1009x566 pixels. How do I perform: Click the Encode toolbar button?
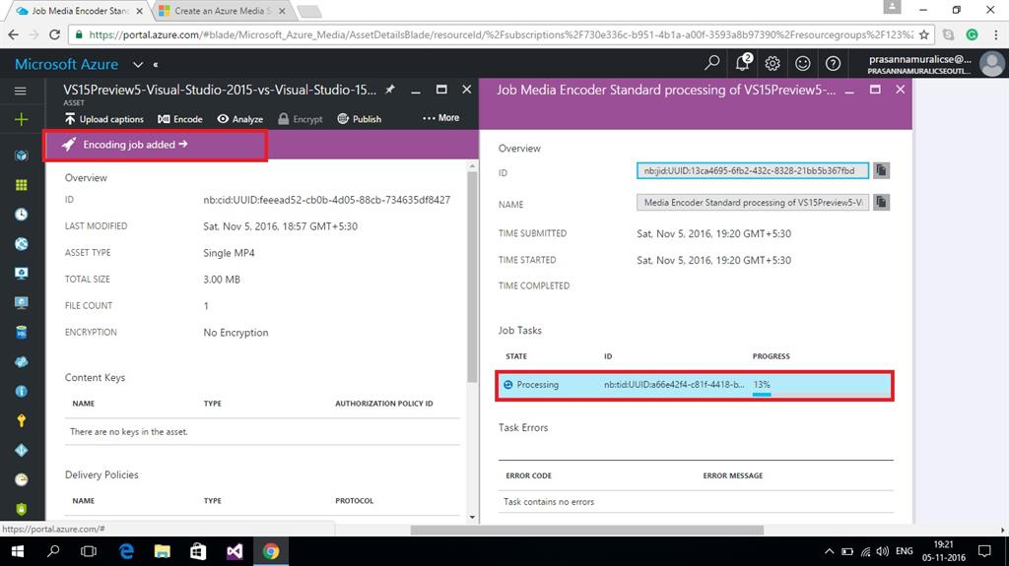pos(180,119)
